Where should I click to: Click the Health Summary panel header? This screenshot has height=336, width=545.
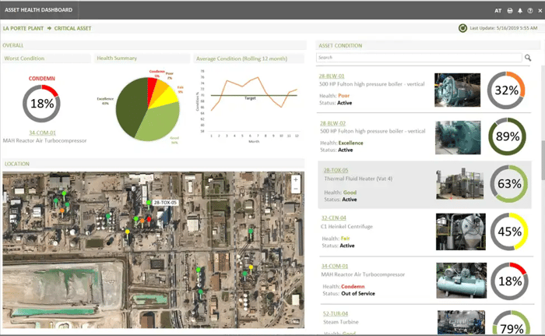coord(142,58)
